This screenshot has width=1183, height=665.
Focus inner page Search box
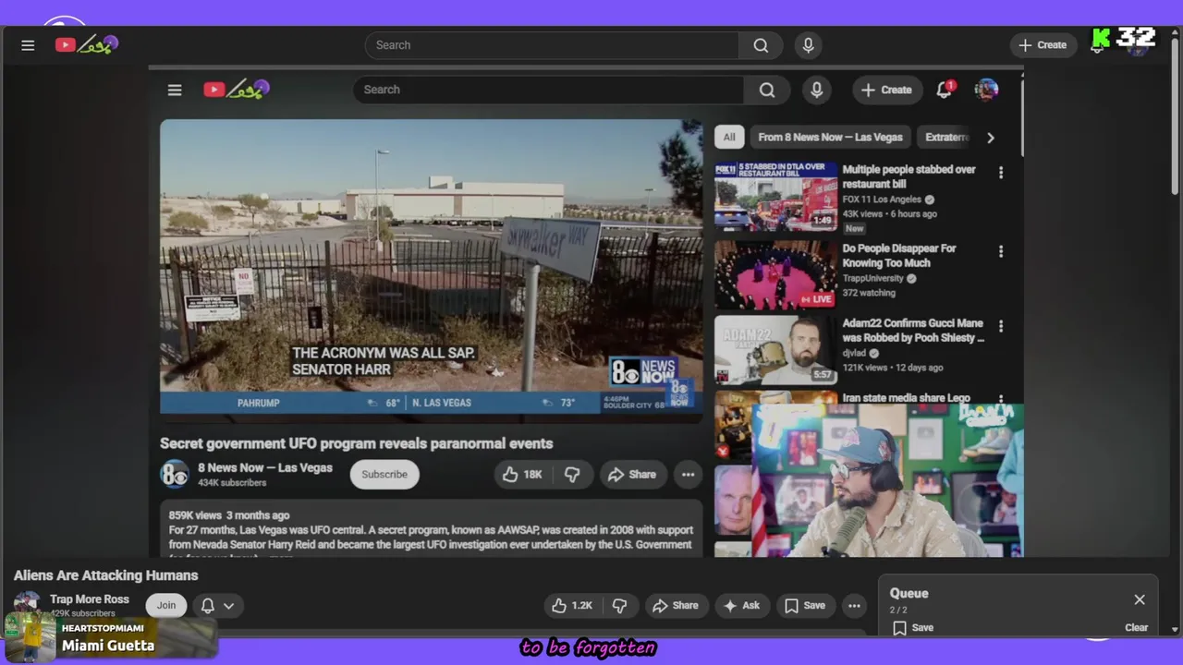click(548, 90)
